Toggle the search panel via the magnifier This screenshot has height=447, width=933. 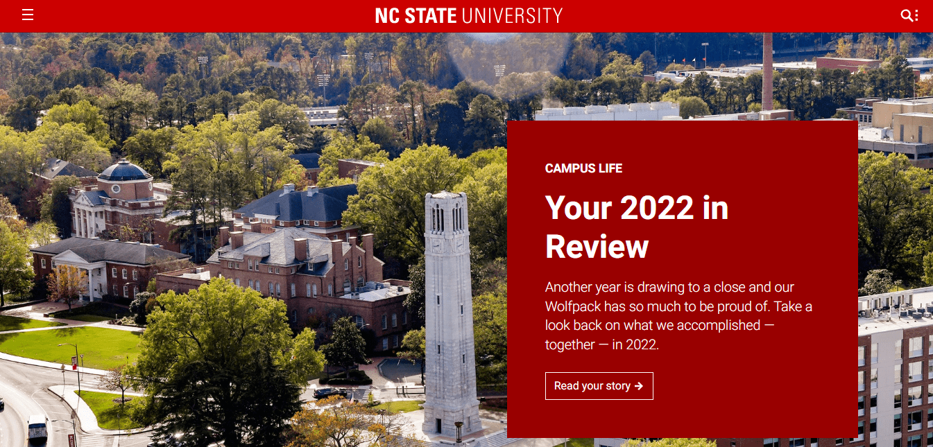[x=905, y=15]
